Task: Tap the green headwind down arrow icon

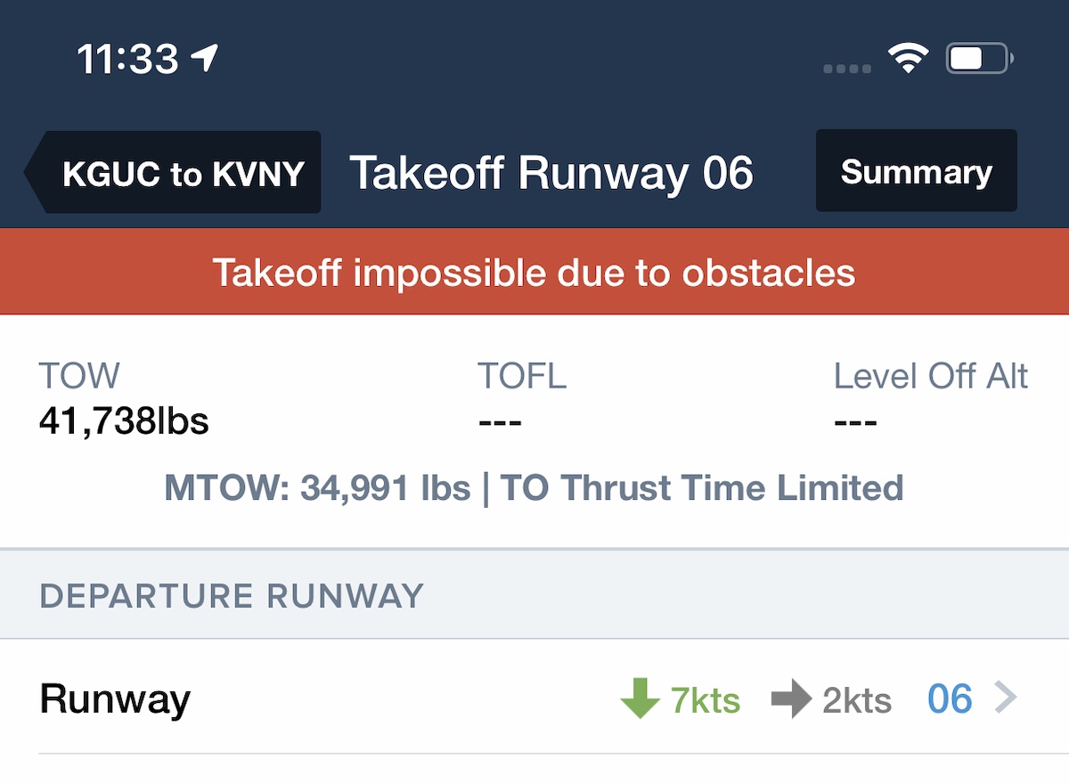Action: pos(640,699)
